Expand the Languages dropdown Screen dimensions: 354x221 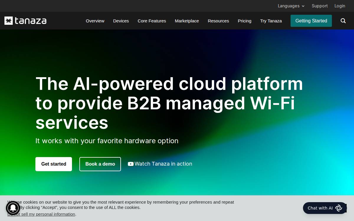[291, 6]
